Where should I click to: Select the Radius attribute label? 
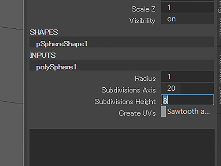pos(145,78)
